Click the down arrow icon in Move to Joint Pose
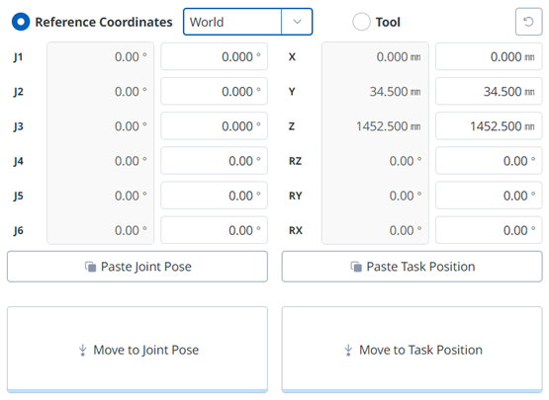The image size is (549, 400). [83, 350]
